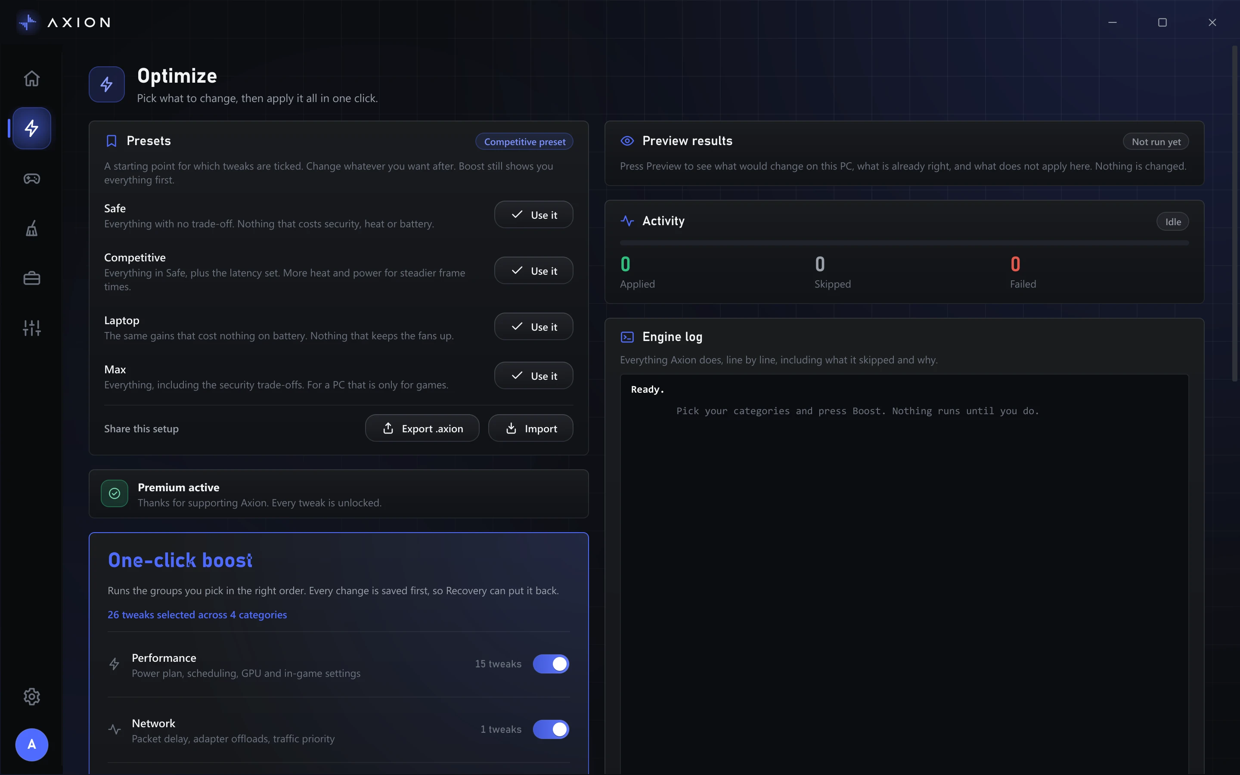
Task: Toggle the Performance category switch
Action: tap(551, 664)
